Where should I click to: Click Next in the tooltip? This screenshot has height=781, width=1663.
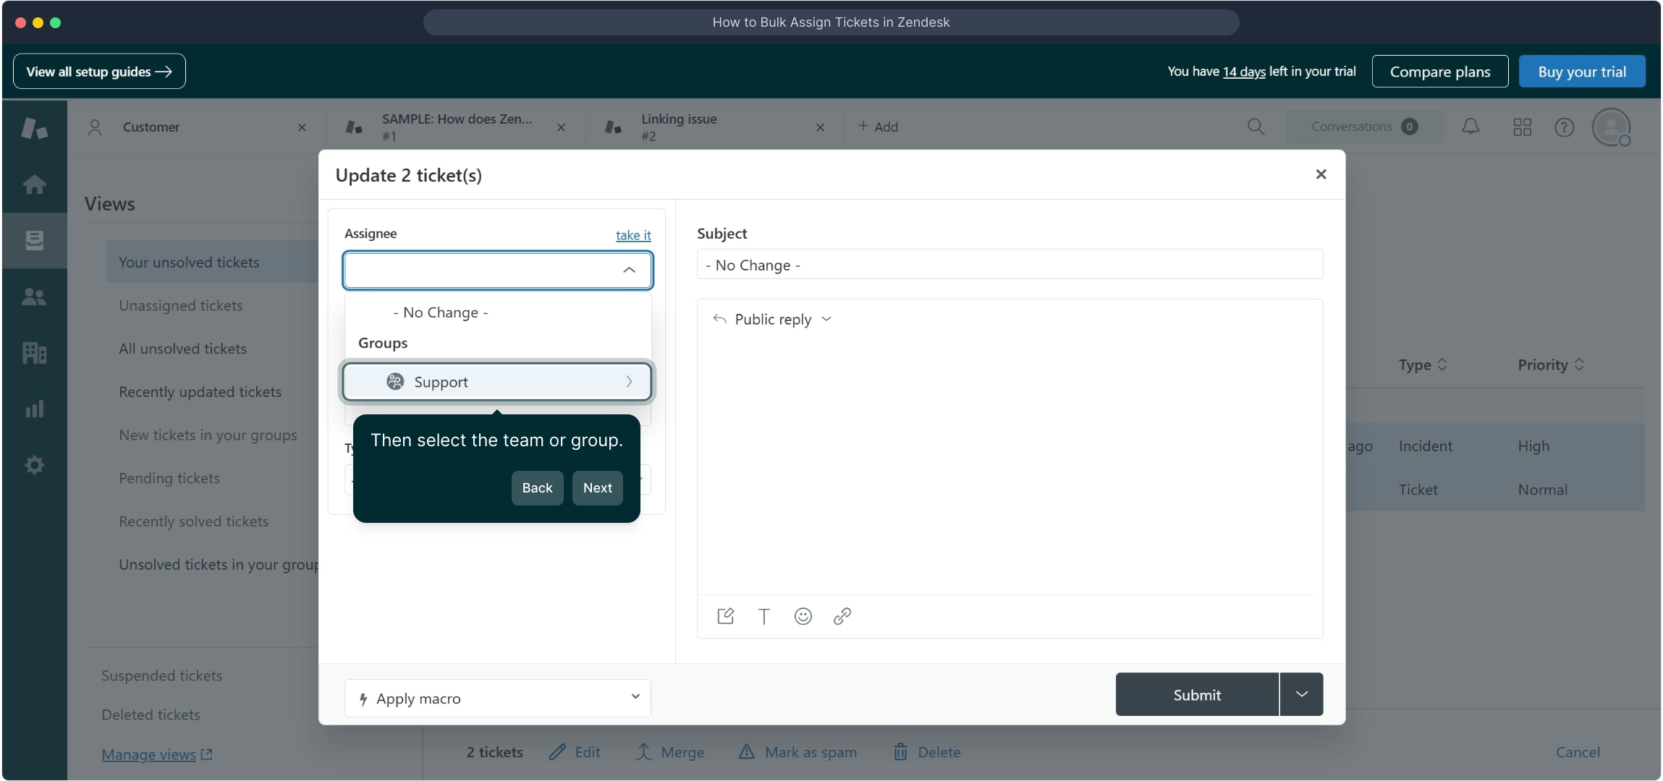click(x=598, y=488)
